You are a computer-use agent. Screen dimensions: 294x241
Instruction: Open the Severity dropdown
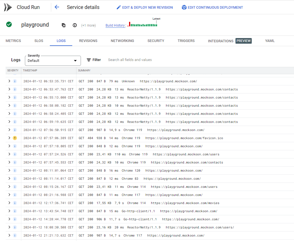53,61
